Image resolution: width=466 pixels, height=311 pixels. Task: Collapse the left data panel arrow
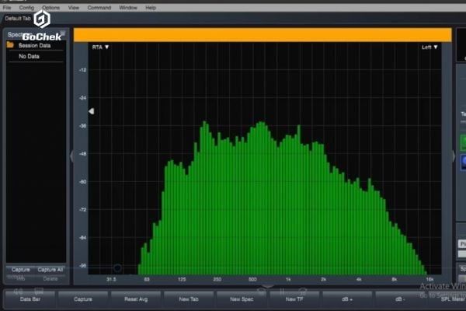tap(71, 155)
